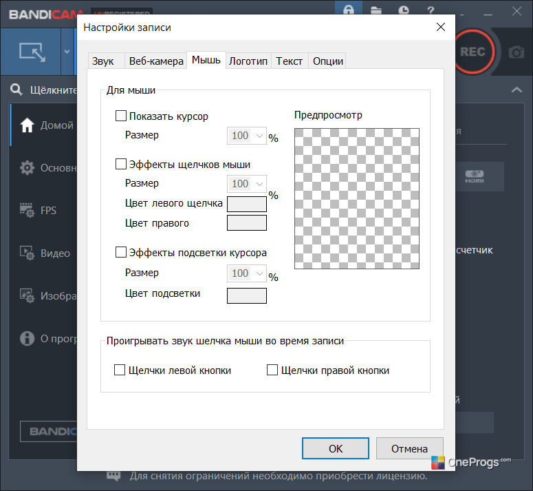The width and height of the screenshot is (533, 491).
Task: Click the clock scheduler icon in Bandicam
Action: (404, 10)
